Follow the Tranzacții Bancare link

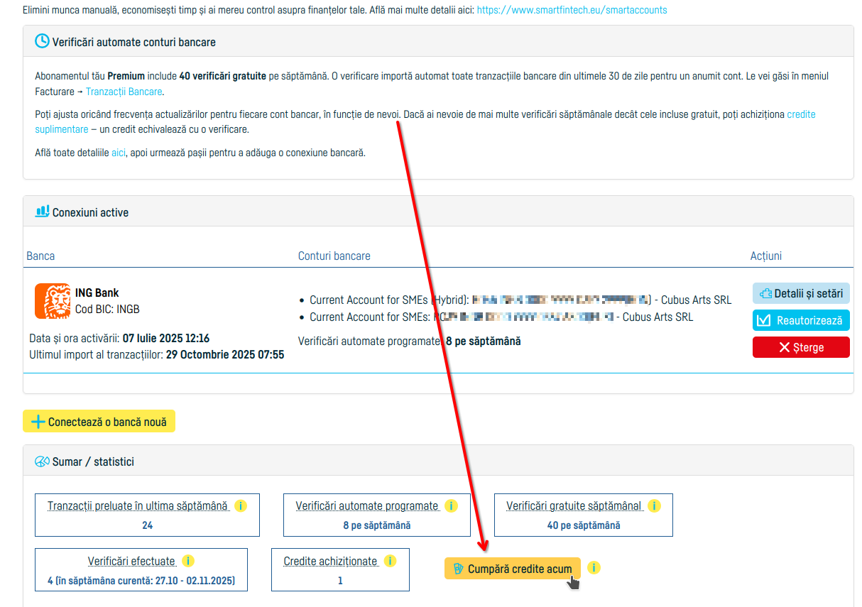coord(124,92)
